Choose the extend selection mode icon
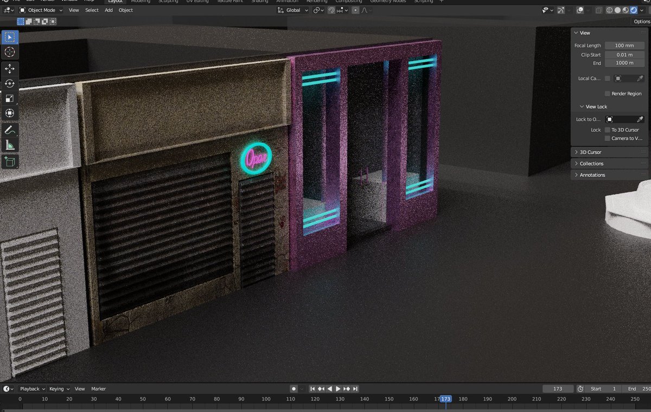This screenshot has width=651, height=412. click(x=29, y=22)
